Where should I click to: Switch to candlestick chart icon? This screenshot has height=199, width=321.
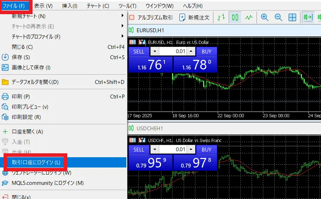pos(235,17)
